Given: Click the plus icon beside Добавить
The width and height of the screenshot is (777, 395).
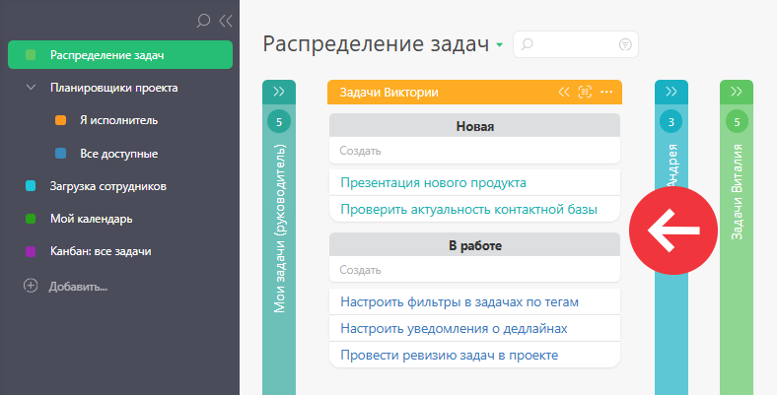Looking at the screenshot, I should tap(31, 286).
